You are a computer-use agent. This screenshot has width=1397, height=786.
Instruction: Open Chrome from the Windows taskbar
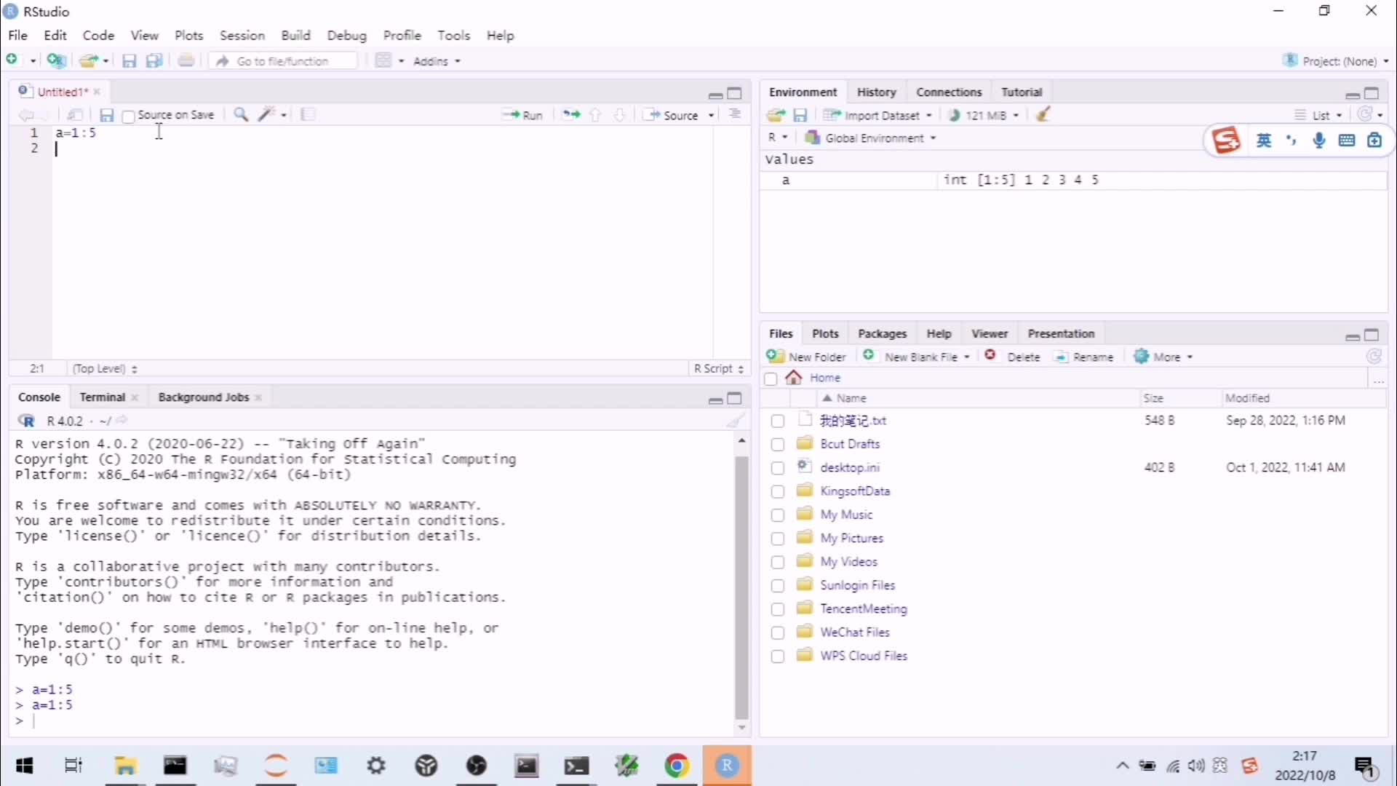[677, 766]
